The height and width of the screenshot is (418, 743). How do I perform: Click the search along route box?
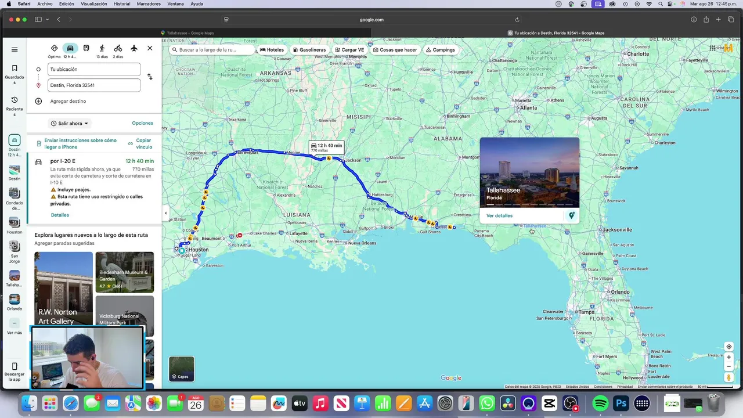pos(212,50)
